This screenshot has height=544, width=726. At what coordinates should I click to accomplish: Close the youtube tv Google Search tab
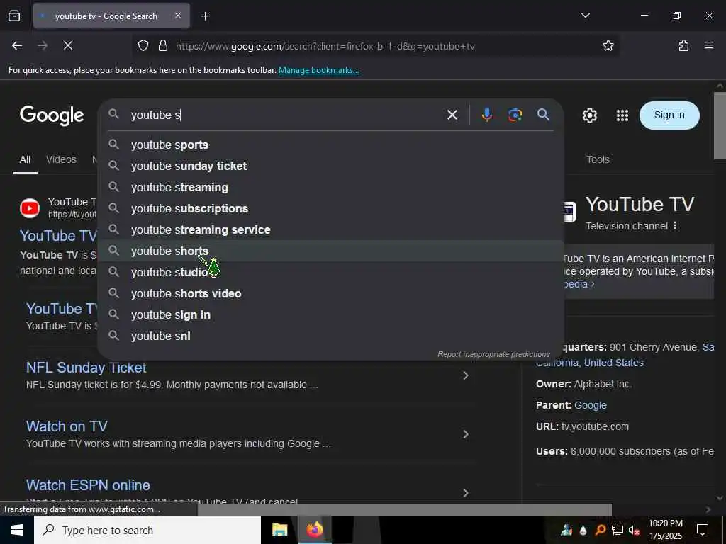(178, 16)
